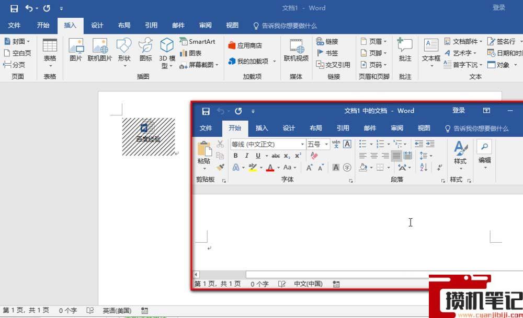
Task: Open 审阅 tab in outer window
Action: (206, 26)
